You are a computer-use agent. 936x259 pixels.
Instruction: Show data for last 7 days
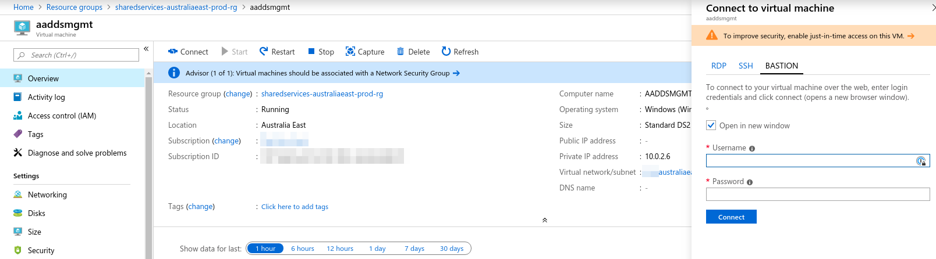[x=414, y=249]
